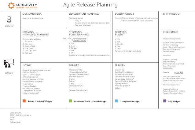Click the purple Ship Widget swatch
Image resolution: width=195 pixels, height=130 pixels.
point(165,101)
